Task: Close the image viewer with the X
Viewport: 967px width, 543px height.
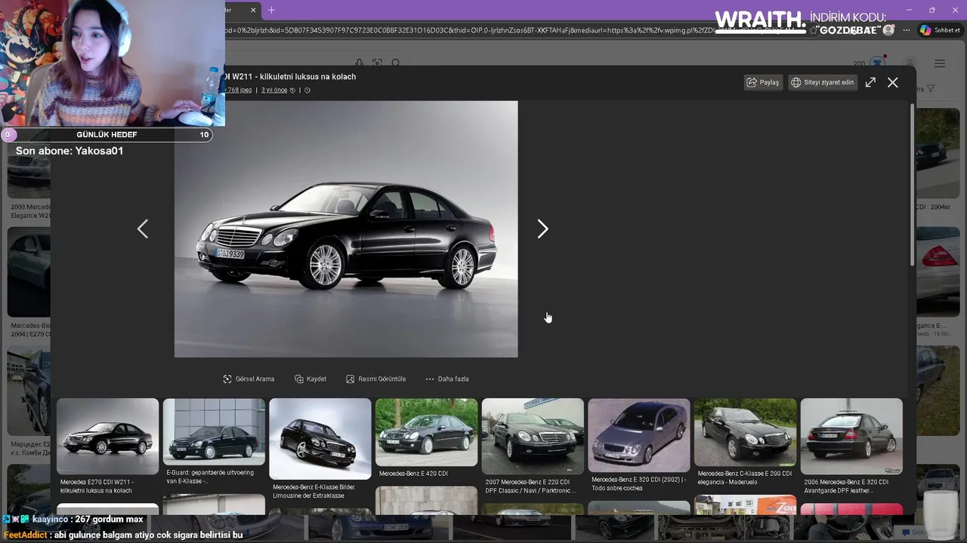Action: 893,82
